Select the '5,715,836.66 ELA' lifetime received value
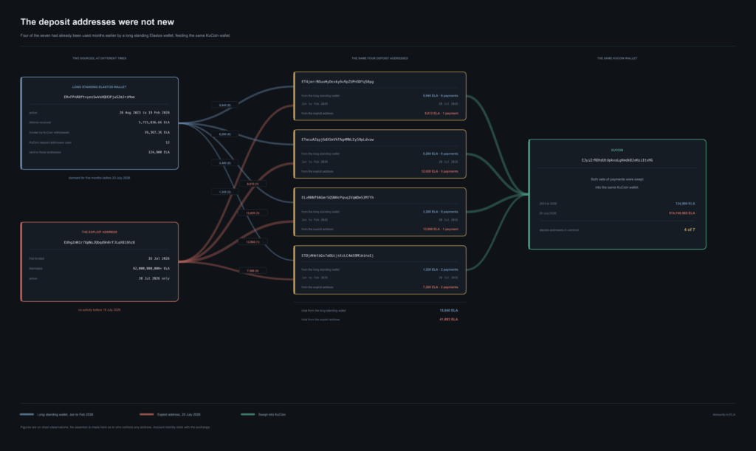Viewport: 756px width, 451px height. [154, 123]
